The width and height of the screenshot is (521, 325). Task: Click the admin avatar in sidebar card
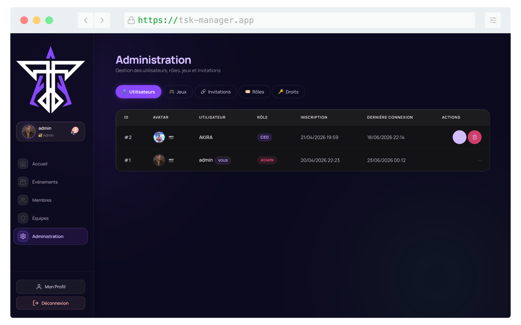coord(29,132)
